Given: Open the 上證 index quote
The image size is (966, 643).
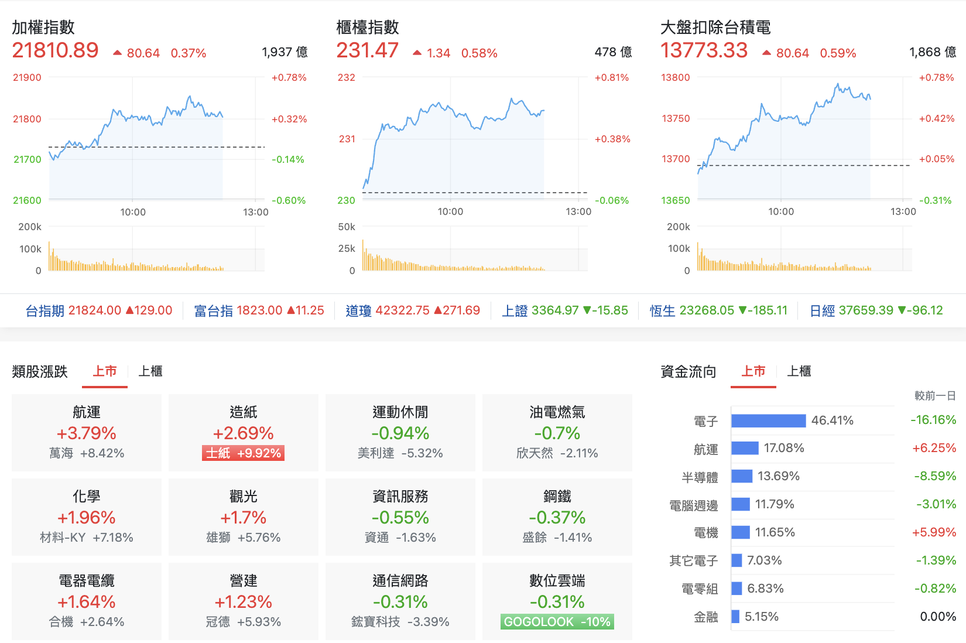Looking at the screenshot, I should click(565, 310).
